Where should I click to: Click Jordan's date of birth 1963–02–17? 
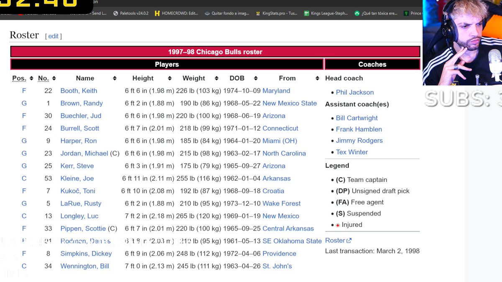242,153
